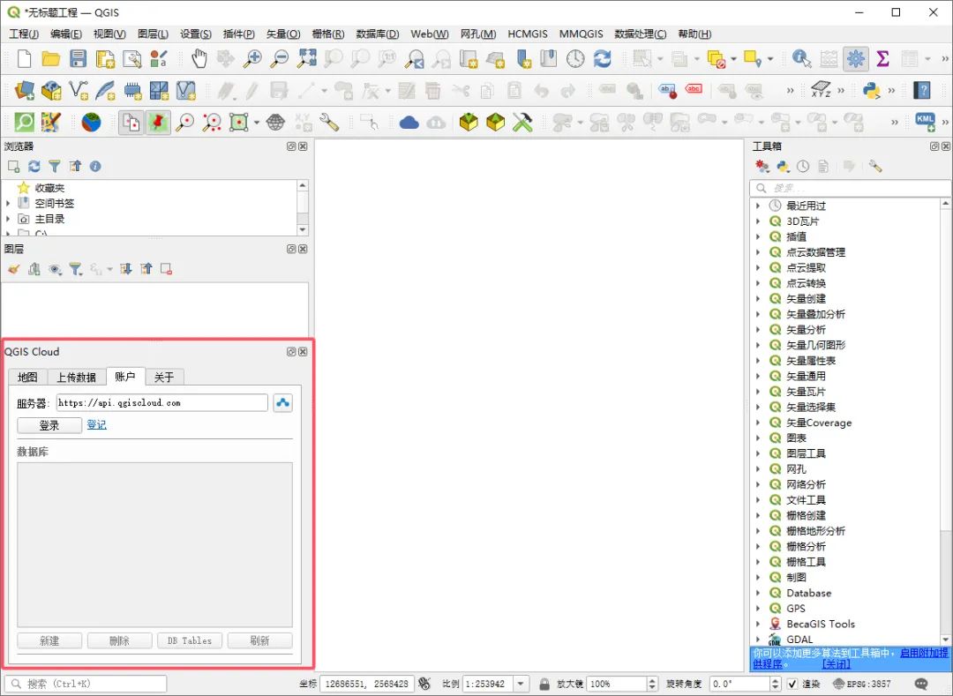Click the server URL input field
Viewport: 953px width, 696px height.
pyautogui.click(x=161, y=402)
